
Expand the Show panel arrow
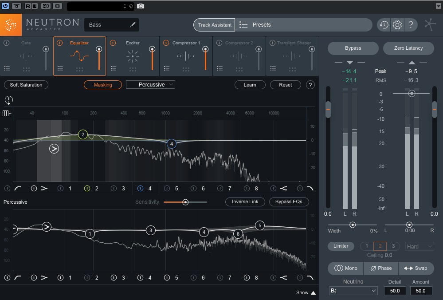coord(313,292)
